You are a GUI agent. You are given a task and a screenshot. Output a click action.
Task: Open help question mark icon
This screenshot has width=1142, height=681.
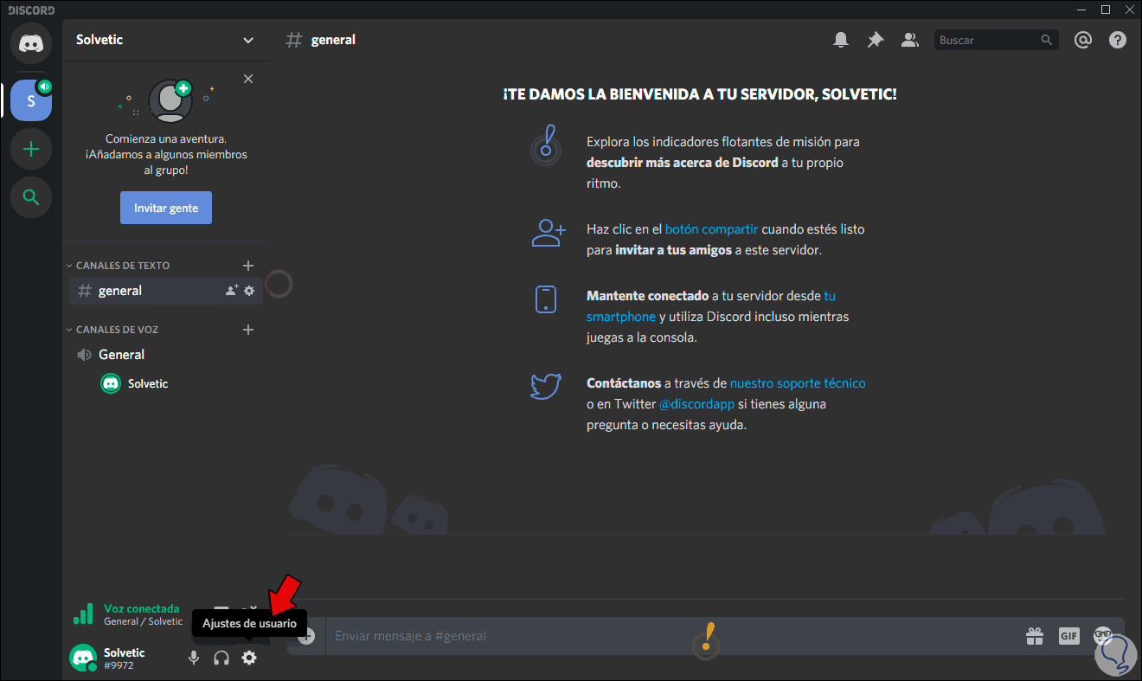click(x=1118, y=40)
